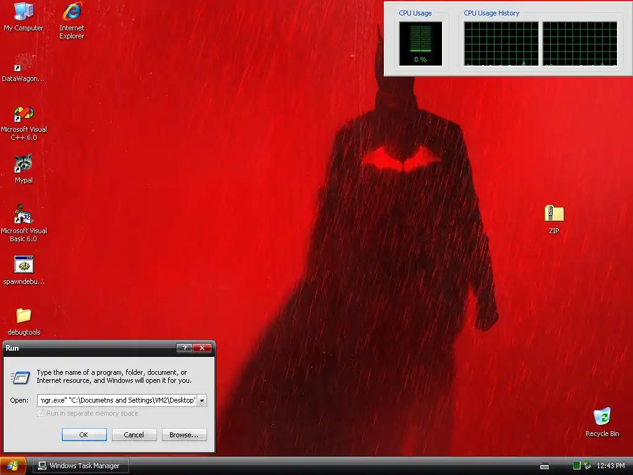Image resolution: width=633 pixels, height=475 pixels.
Task: Click OK in the Run dialog
Action: [x=84, y=435]
